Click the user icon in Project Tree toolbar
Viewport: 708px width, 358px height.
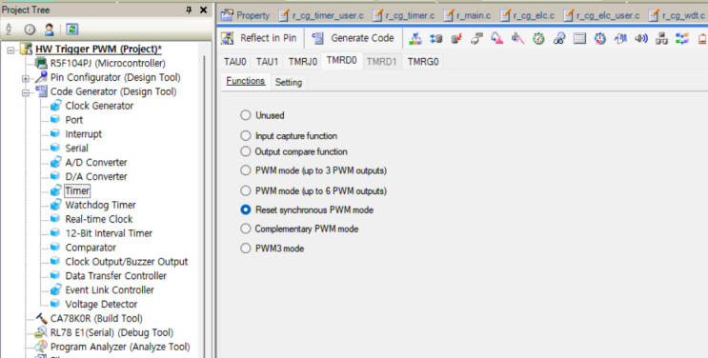click(x=50, y=30)
